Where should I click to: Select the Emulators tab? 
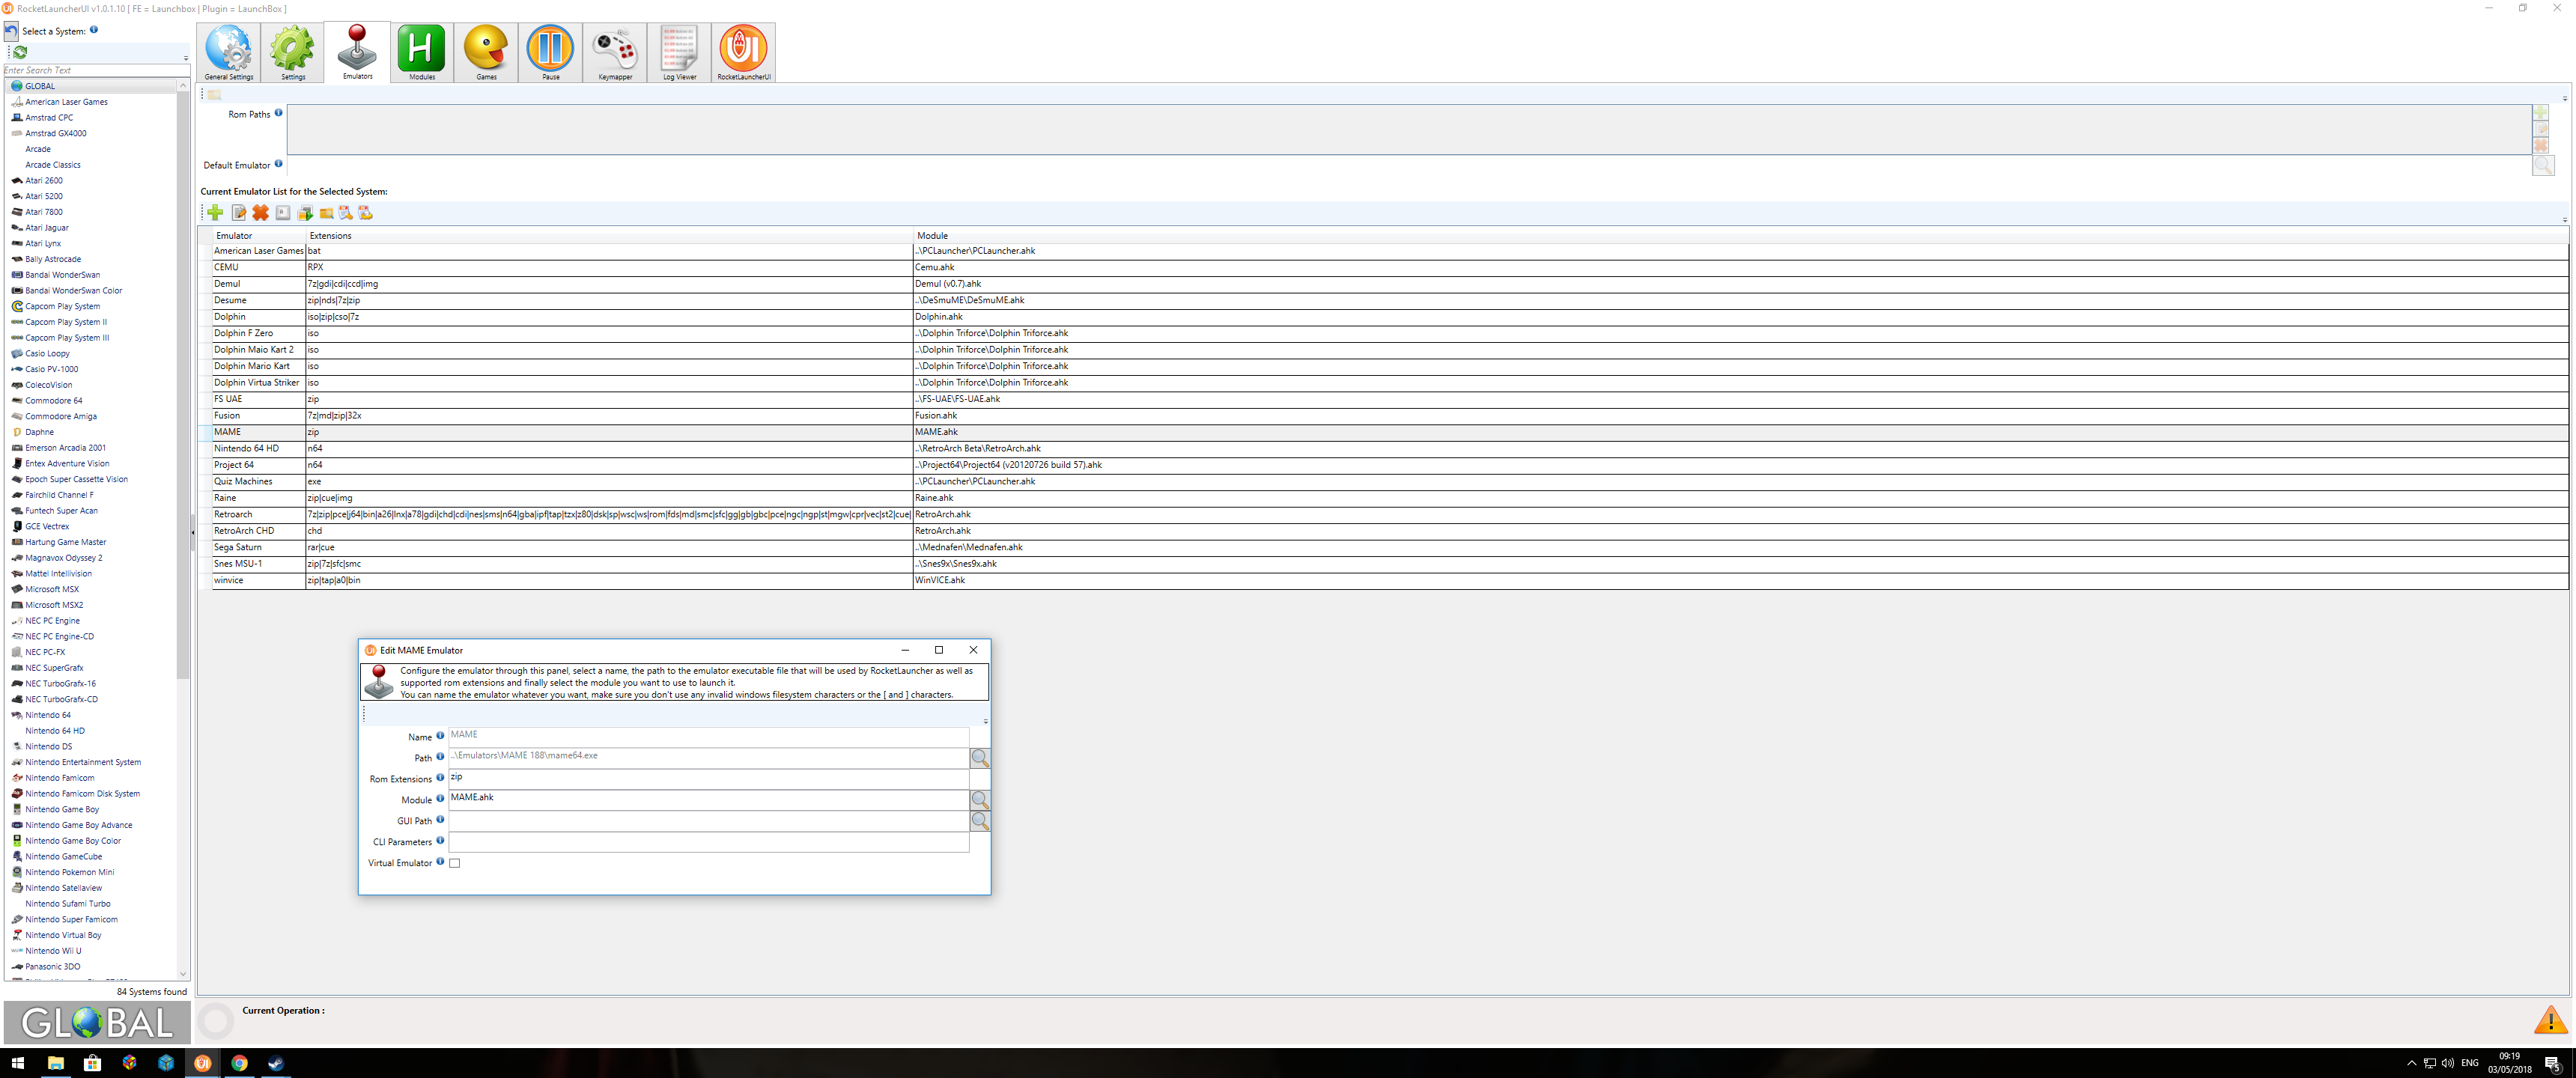pyautogui.click(x=357, y=53)
